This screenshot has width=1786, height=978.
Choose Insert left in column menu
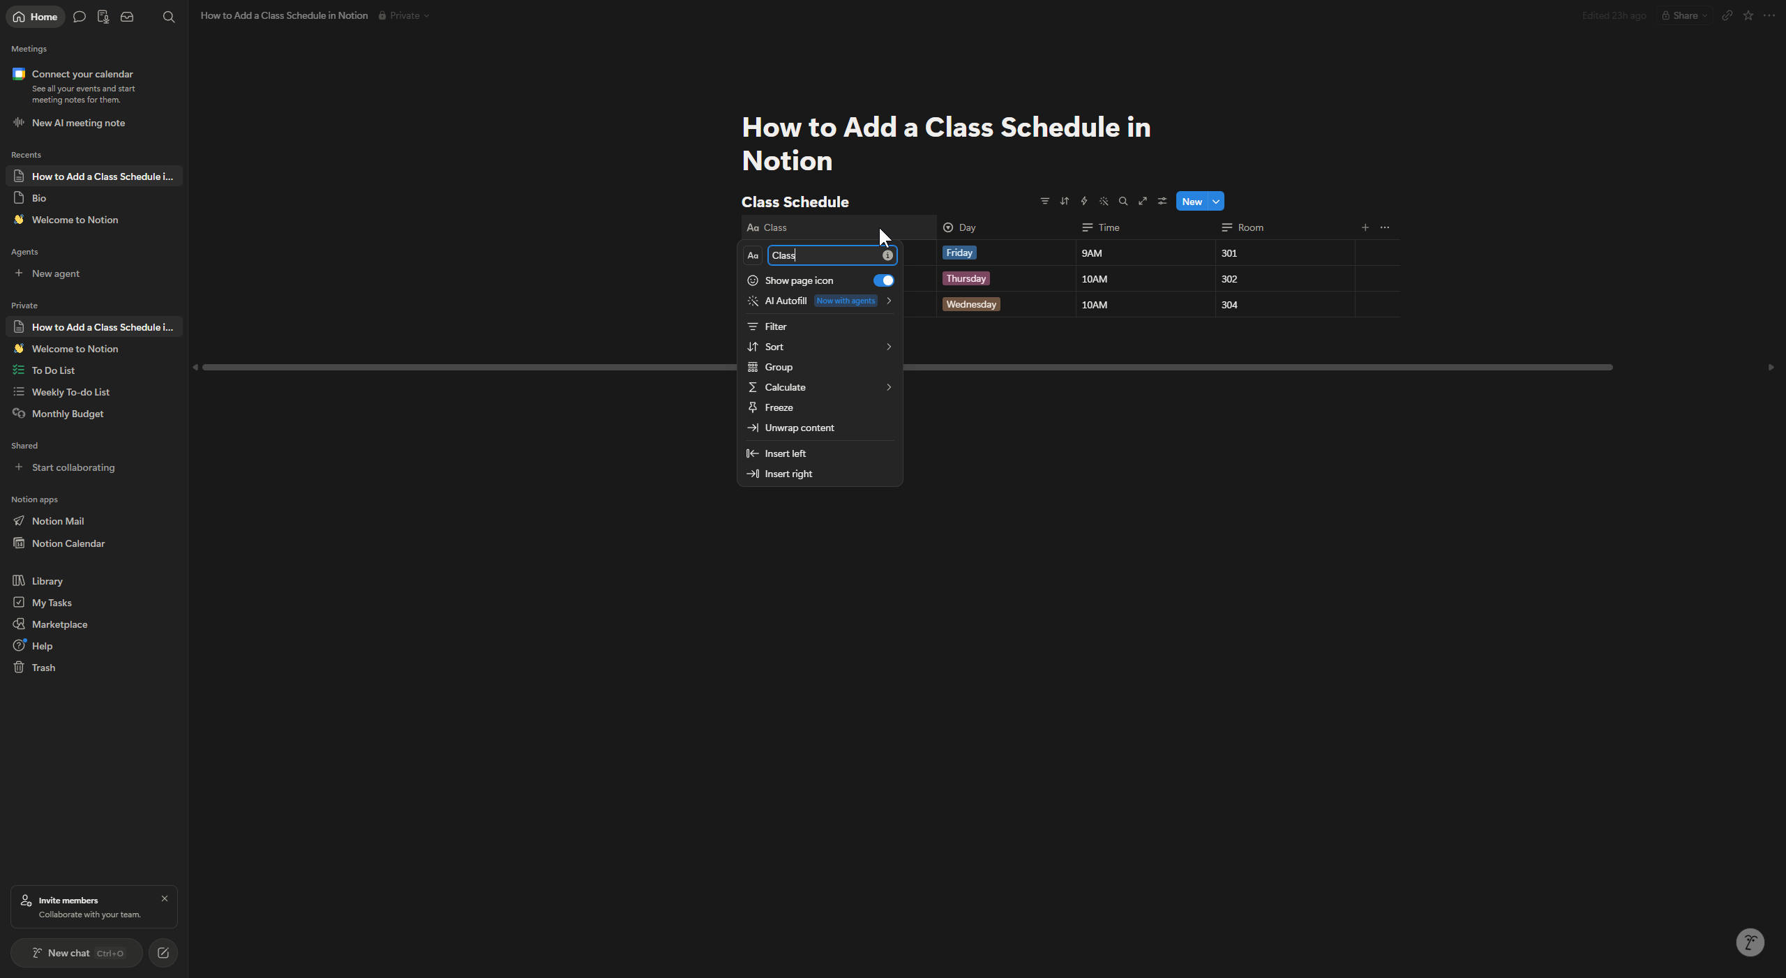click(x=820, y=453)
